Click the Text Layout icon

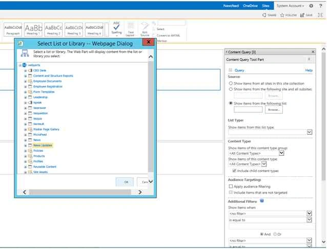(x=131, y=26)
